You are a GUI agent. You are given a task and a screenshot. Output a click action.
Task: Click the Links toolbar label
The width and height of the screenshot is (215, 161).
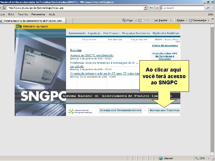211,14
